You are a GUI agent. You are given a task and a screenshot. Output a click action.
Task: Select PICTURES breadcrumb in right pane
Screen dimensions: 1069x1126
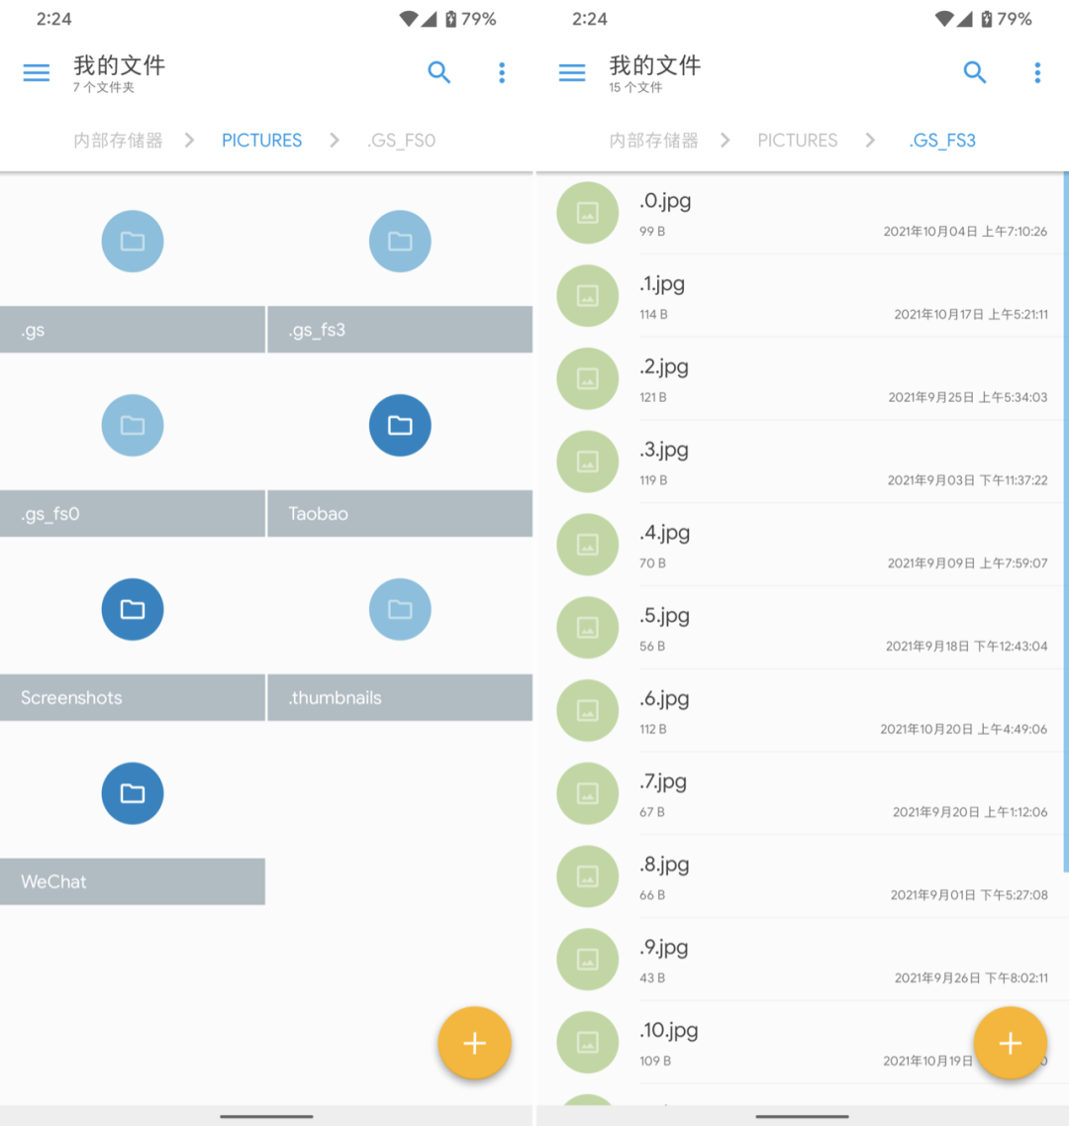[797, 141]
